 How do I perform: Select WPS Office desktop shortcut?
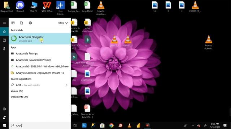click(x=47, y=7)
